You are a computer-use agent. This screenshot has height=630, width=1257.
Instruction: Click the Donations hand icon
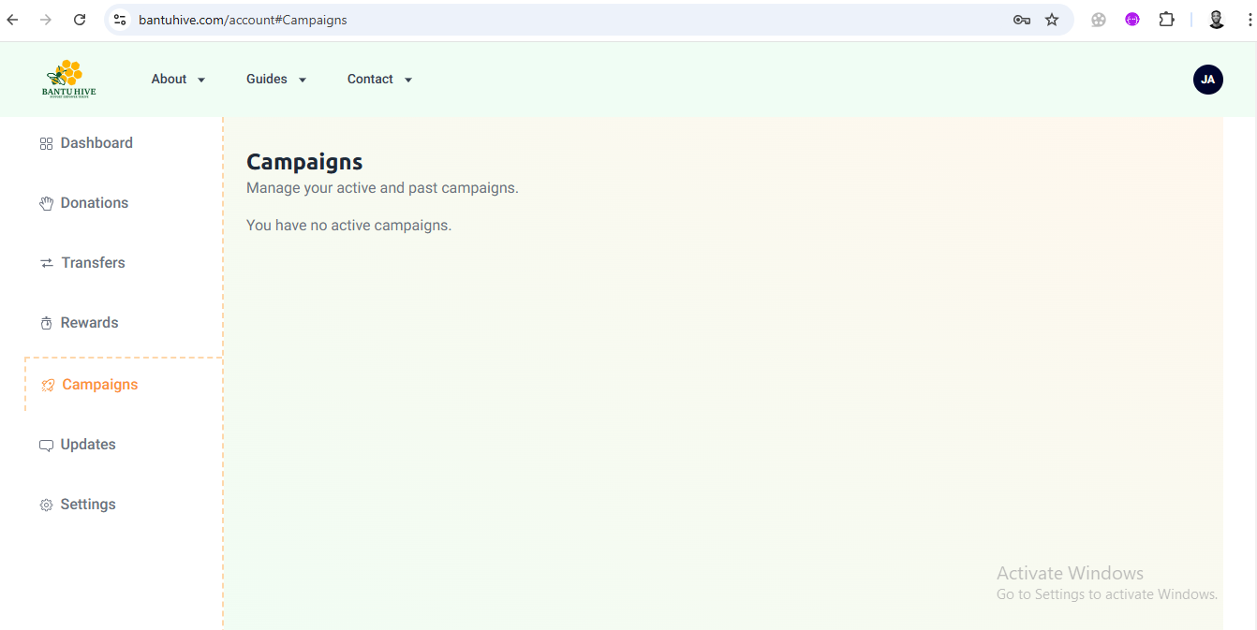pos(46,204)
